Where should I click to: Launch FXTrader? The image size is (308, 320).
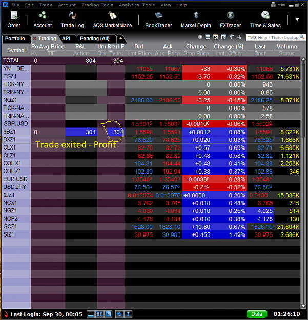231,20
